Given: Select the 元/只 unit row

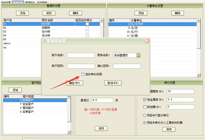Looking at the screenshot, I should point(153,32).
